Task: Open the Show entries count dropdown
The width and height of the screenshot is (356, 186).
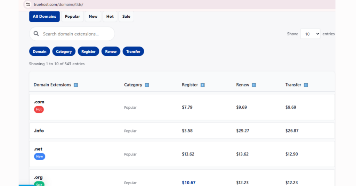Action: tap(310, 34)
